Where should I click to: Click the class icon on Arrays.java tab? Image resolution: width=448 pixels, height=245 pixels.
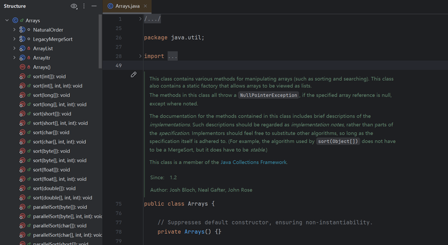(110, 6)
